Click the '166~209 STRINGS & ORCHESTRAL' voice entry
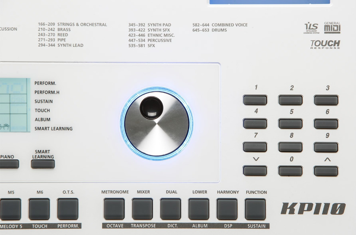Image resolution: width=356 pixels, height=235 pixels. 73,25
